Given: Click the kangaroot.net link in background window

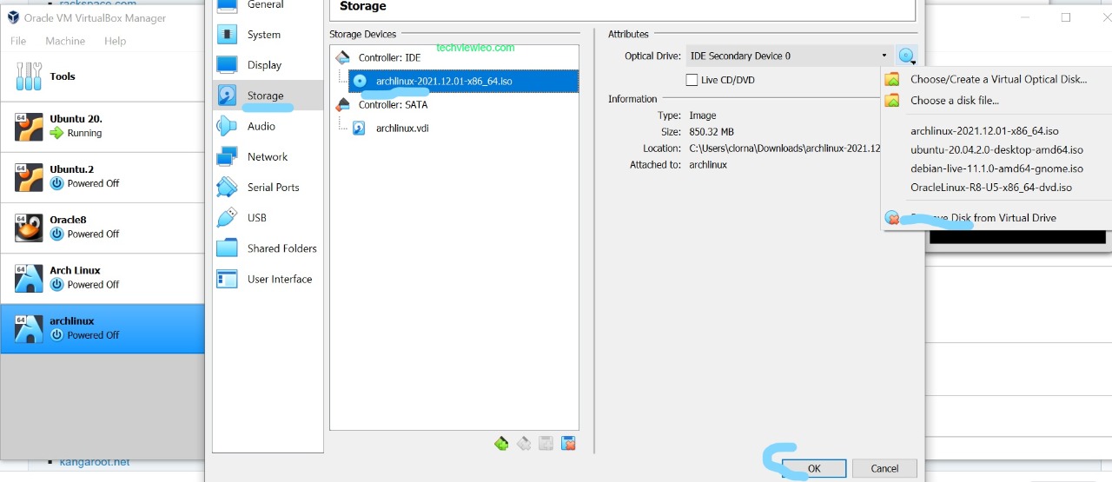Looking at the screenshot, I should click(x=95, y=462).
